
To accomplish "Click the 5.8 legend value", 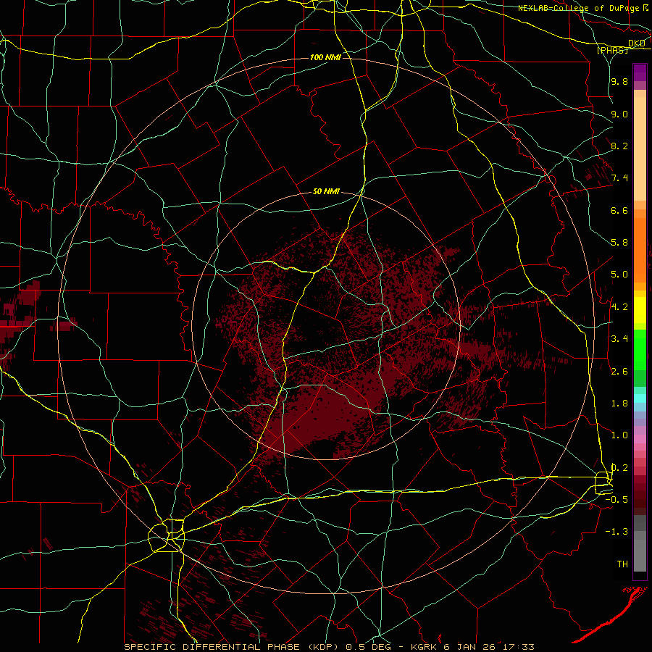I will tap(619, 243).
